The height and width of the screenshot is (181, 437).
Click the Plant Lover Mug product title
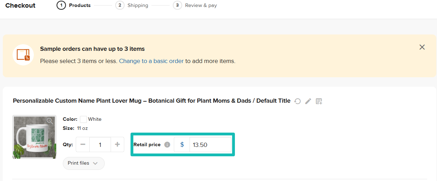151,101
